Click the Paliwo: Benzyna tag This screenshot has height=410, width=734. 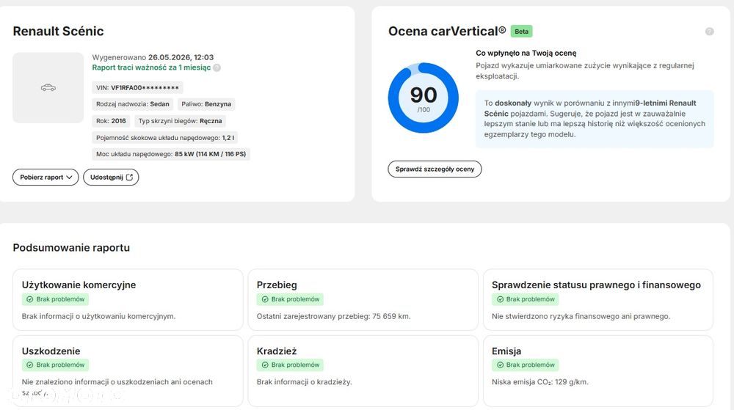tap(206, 104)
